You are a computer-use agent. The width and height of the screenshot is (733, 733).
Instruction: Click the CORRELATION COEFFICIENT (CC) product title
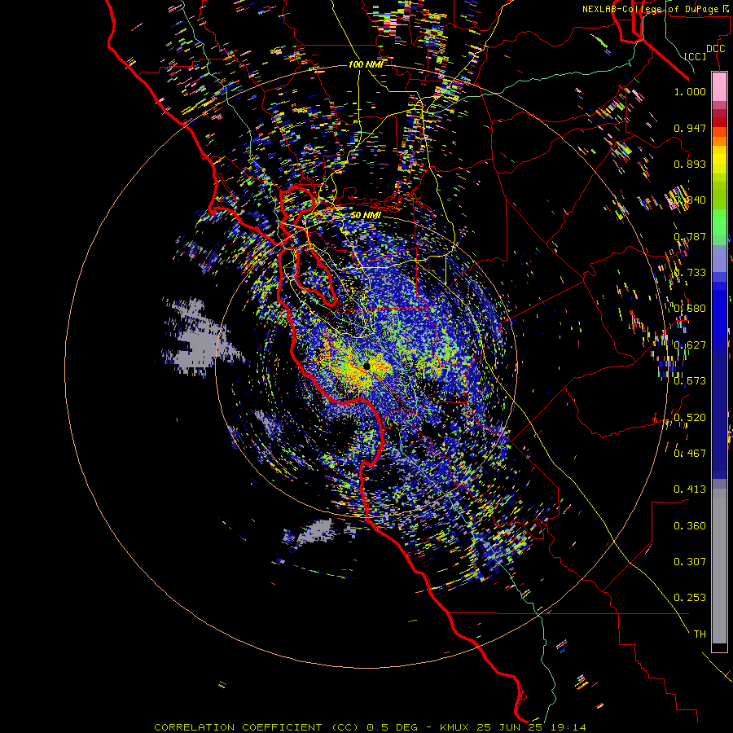[257, 727]
